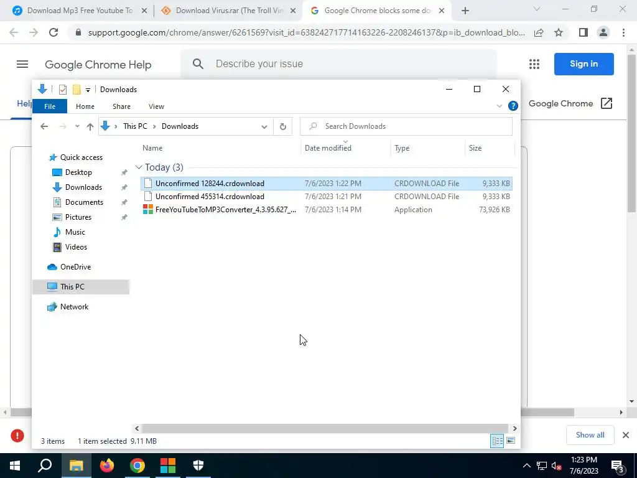Viewport: 637px width, 478px height.
Task: Select Music in navigation pane
Action: tap(75, 232)
